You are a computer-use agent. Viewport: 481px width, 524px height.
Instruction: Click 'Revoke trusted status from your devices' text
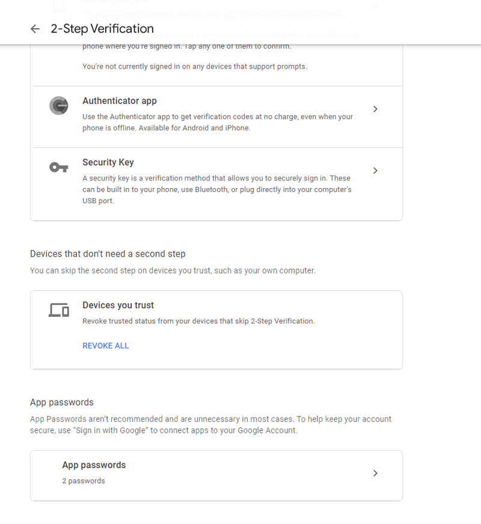coord(198,321)
